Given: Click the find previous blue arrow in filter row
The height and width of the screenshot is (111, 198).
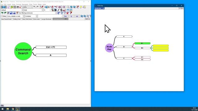Looking at the screenshot, I should [x=82, y=16].
